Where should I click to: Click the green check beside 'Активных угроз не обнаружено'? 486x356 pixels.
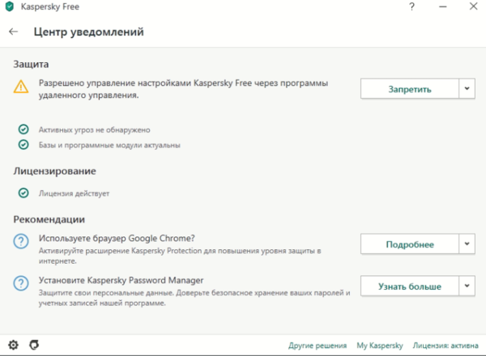(x=23, y=129)
